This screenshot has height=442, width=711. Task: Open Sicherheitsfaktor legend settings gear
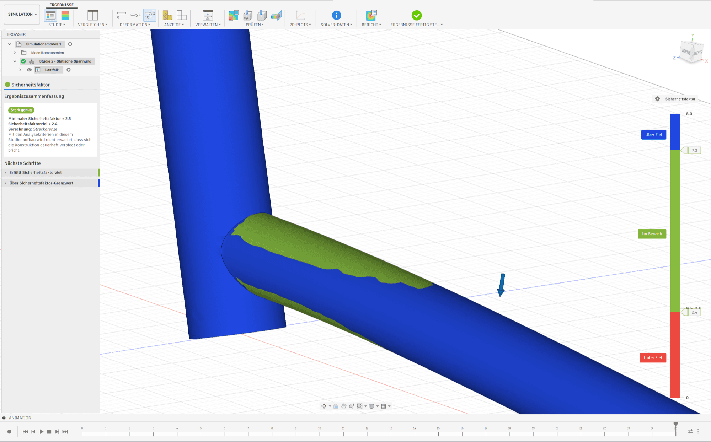point(657,99)
